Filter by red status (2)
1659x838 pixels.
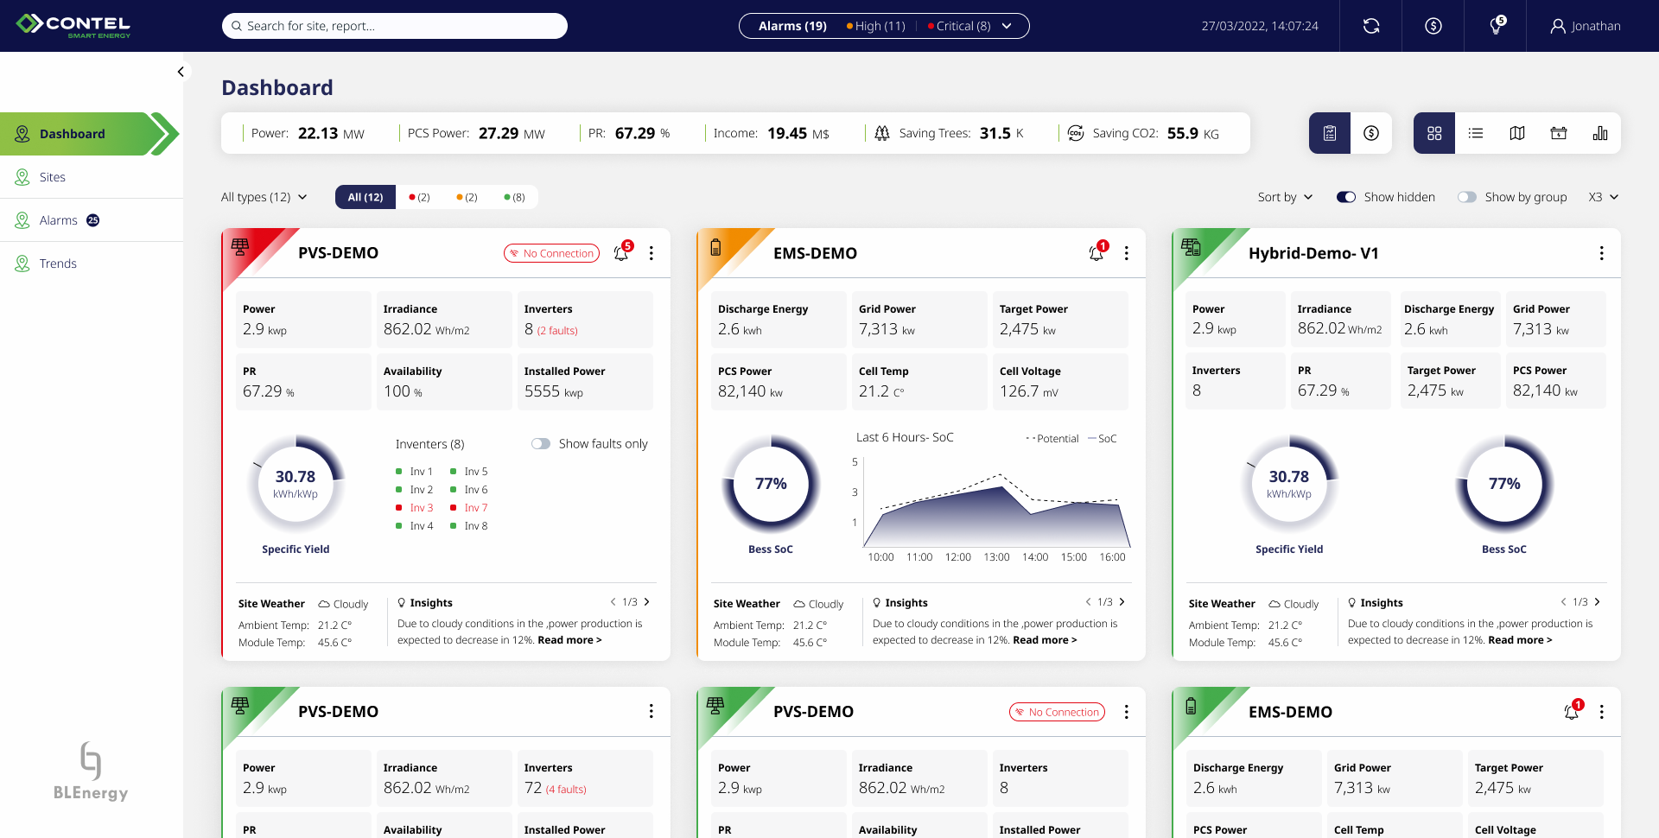(419, 197)
